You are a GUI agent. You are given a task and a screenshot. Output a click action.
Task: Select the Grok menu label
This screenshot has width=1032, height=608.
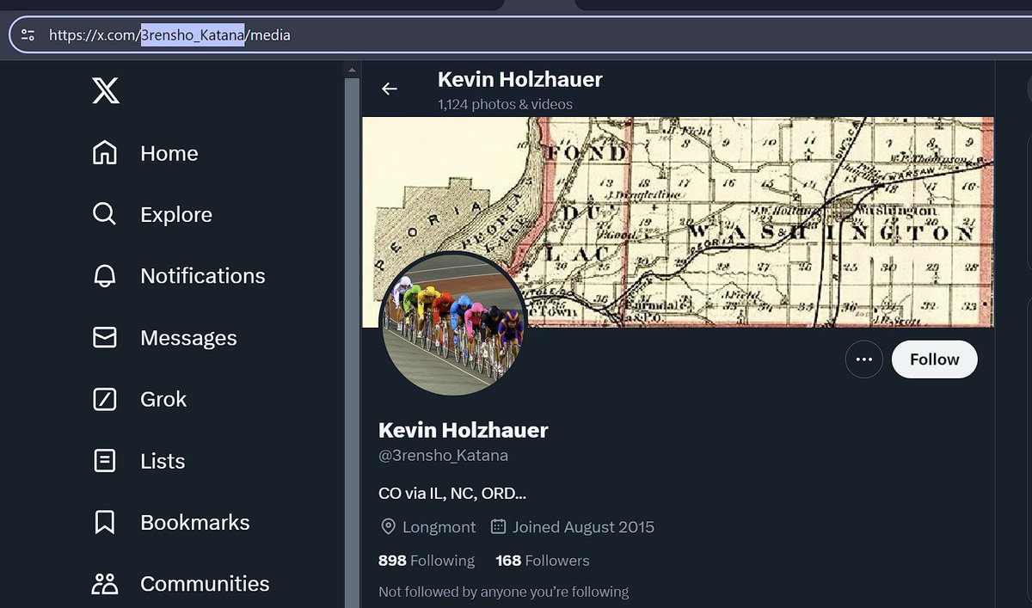(x=163, y=399)
